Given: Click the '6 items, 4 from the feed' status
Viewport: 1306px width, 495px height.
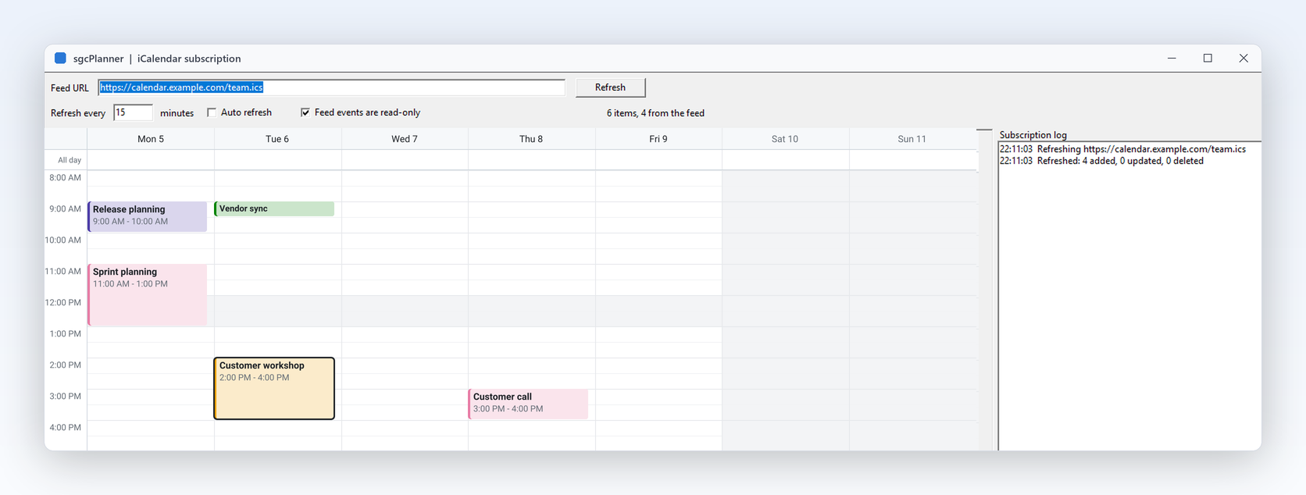Looking at the screenshot, I should point(655,113).
